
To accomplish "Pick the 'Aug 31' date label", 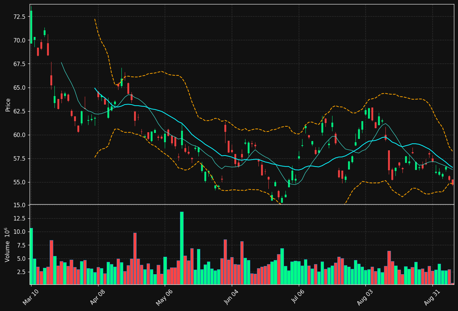I will [x=433, y=298].
